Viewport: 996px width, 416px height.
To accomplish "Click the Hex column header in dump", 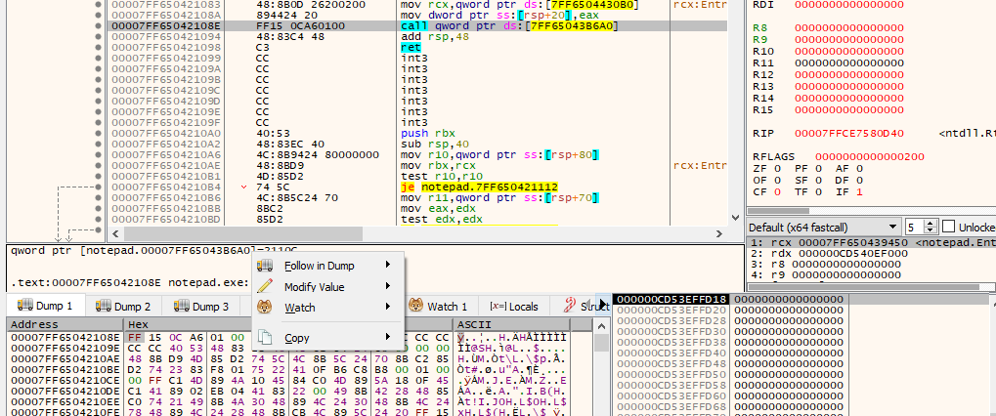I will (289, 324).
